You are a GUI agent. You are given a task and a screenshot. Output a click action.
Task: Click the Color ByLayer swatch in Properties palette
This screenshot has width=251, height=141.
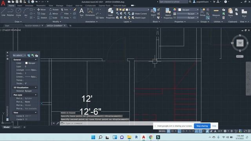pos(26,63)
